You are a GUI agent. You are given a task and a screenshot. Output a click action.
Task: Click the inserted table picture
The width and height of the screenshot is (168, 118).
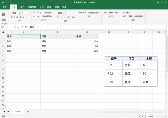(131, 71)
